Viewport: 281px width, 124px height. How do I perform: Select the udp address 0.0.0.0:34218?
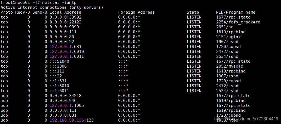point(65,96)
